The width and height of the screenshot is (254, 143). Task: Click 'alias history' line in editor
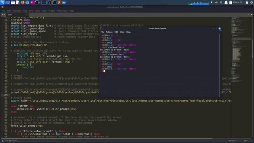click(x=29, y=45)
